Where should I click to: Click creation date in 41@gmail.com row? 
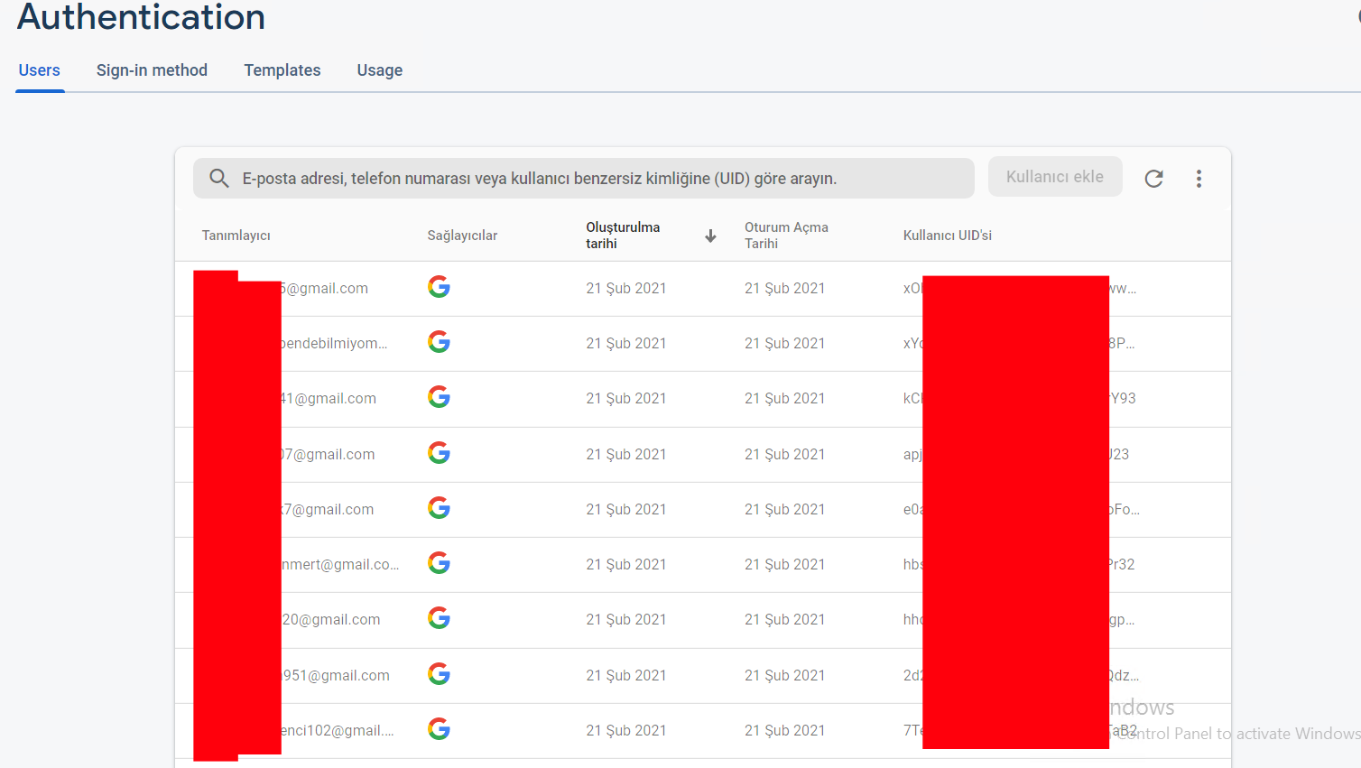click(x=626, y=399)
